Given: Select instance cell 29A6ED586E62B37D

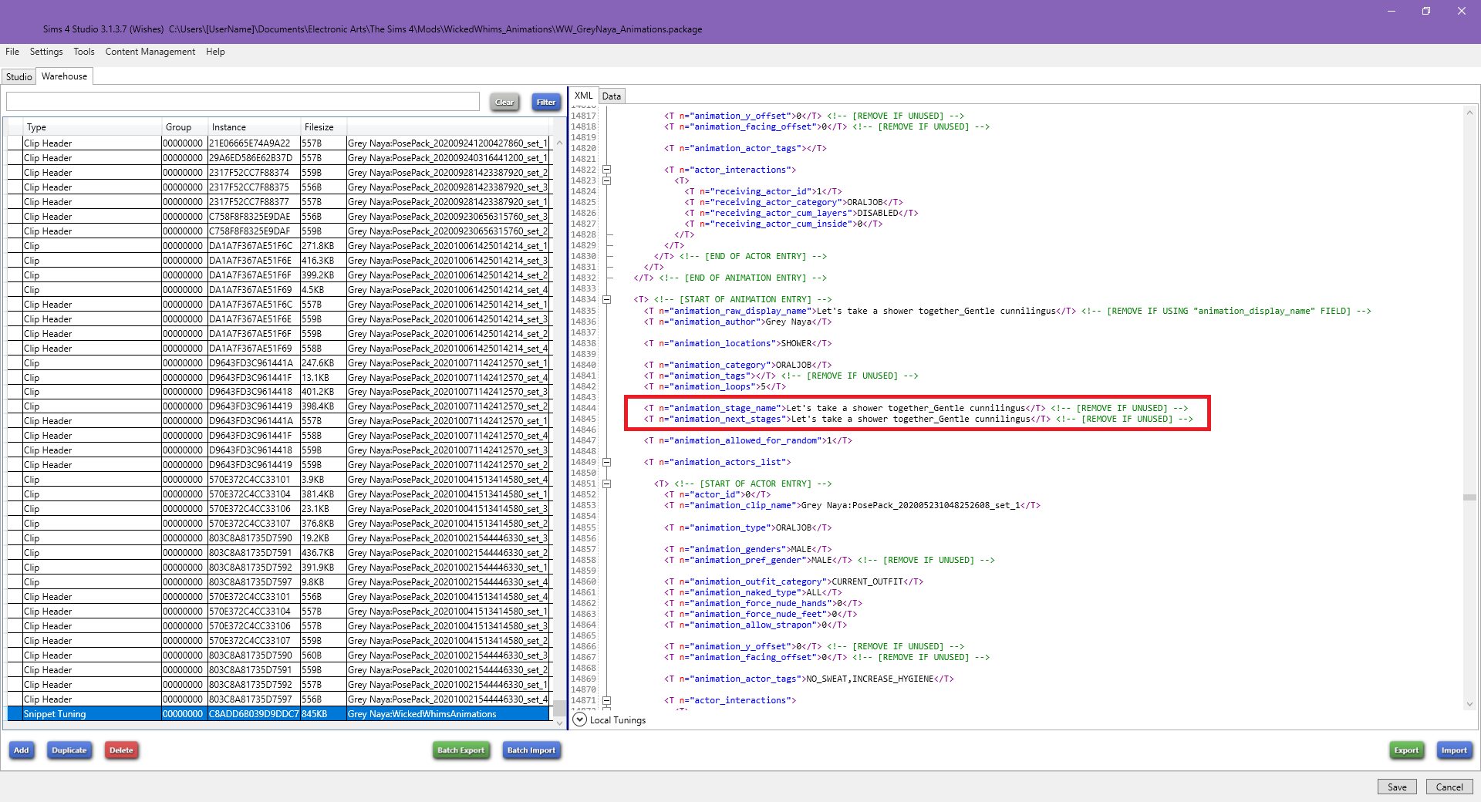Looking at the screenshot, I should [x=255, y=158].
